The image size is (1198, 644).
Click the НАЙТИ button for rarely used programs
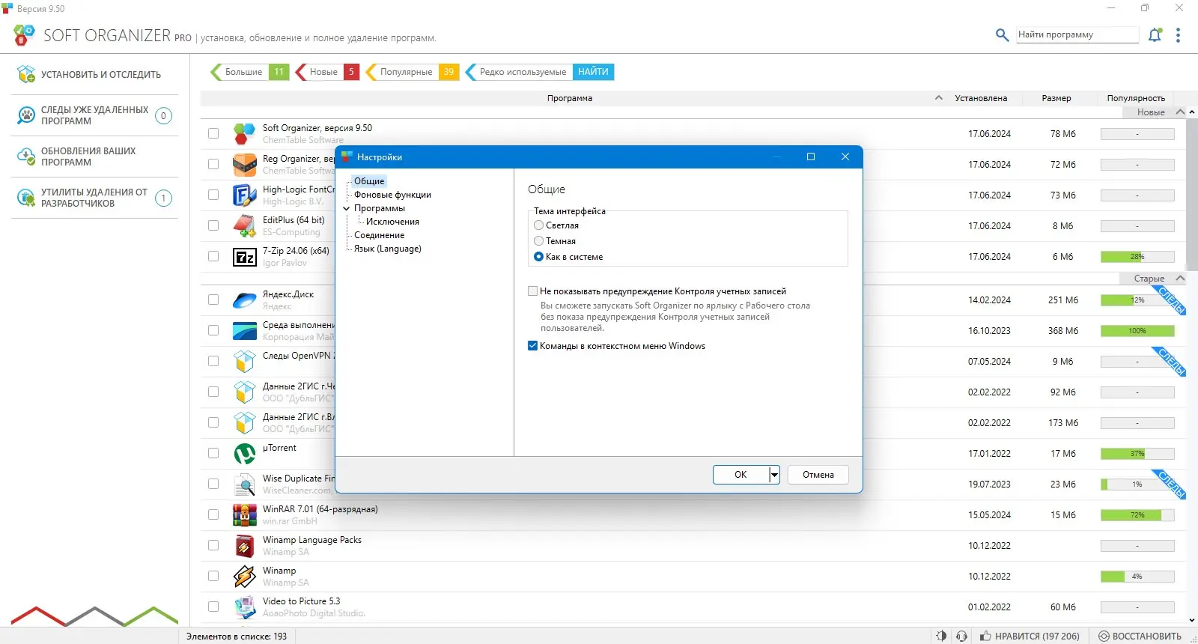coord(593,72)
